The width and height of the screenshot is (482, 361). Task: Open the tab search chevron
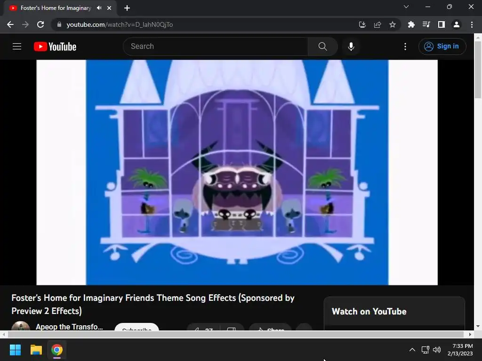click(406, 7)
